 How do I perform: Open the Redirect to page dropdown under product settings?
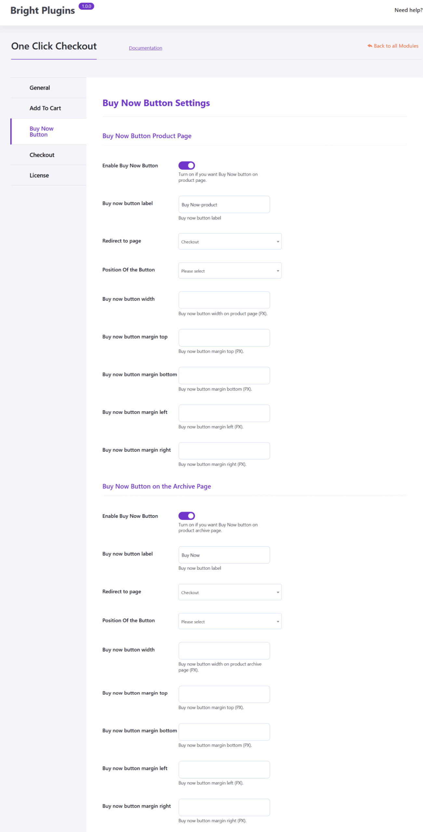(230, 241)
